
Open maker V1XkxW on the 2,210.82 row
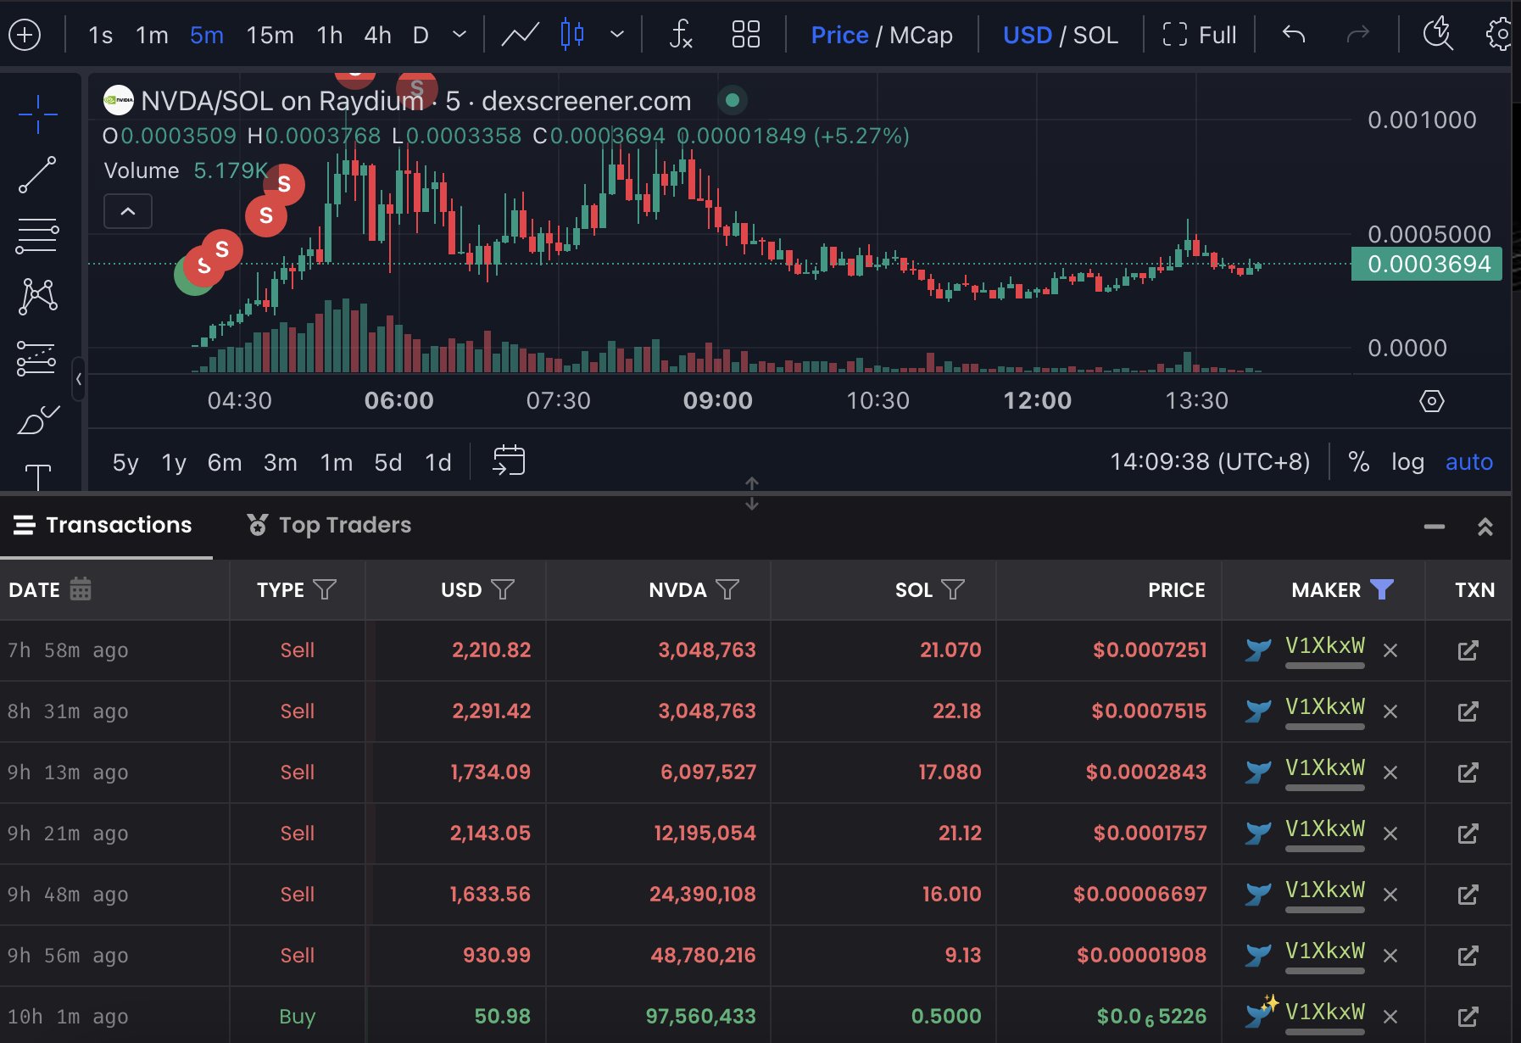[x=1324, y=646]
